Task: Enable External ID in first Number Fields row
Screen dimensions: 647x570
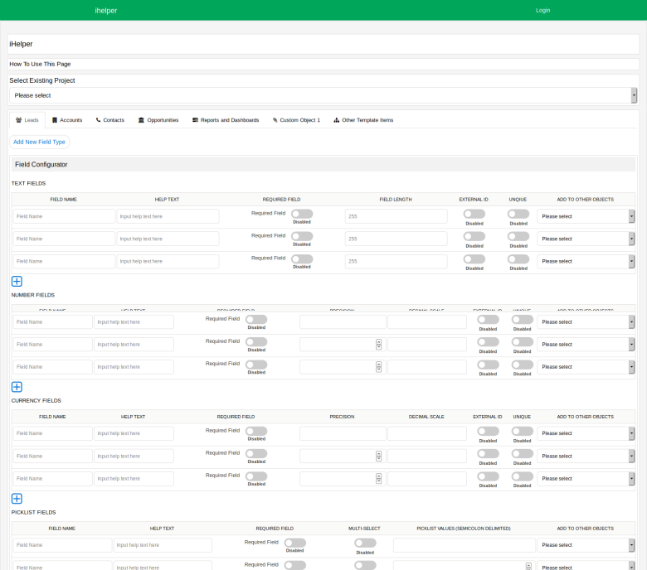Action: pos(488,320)
